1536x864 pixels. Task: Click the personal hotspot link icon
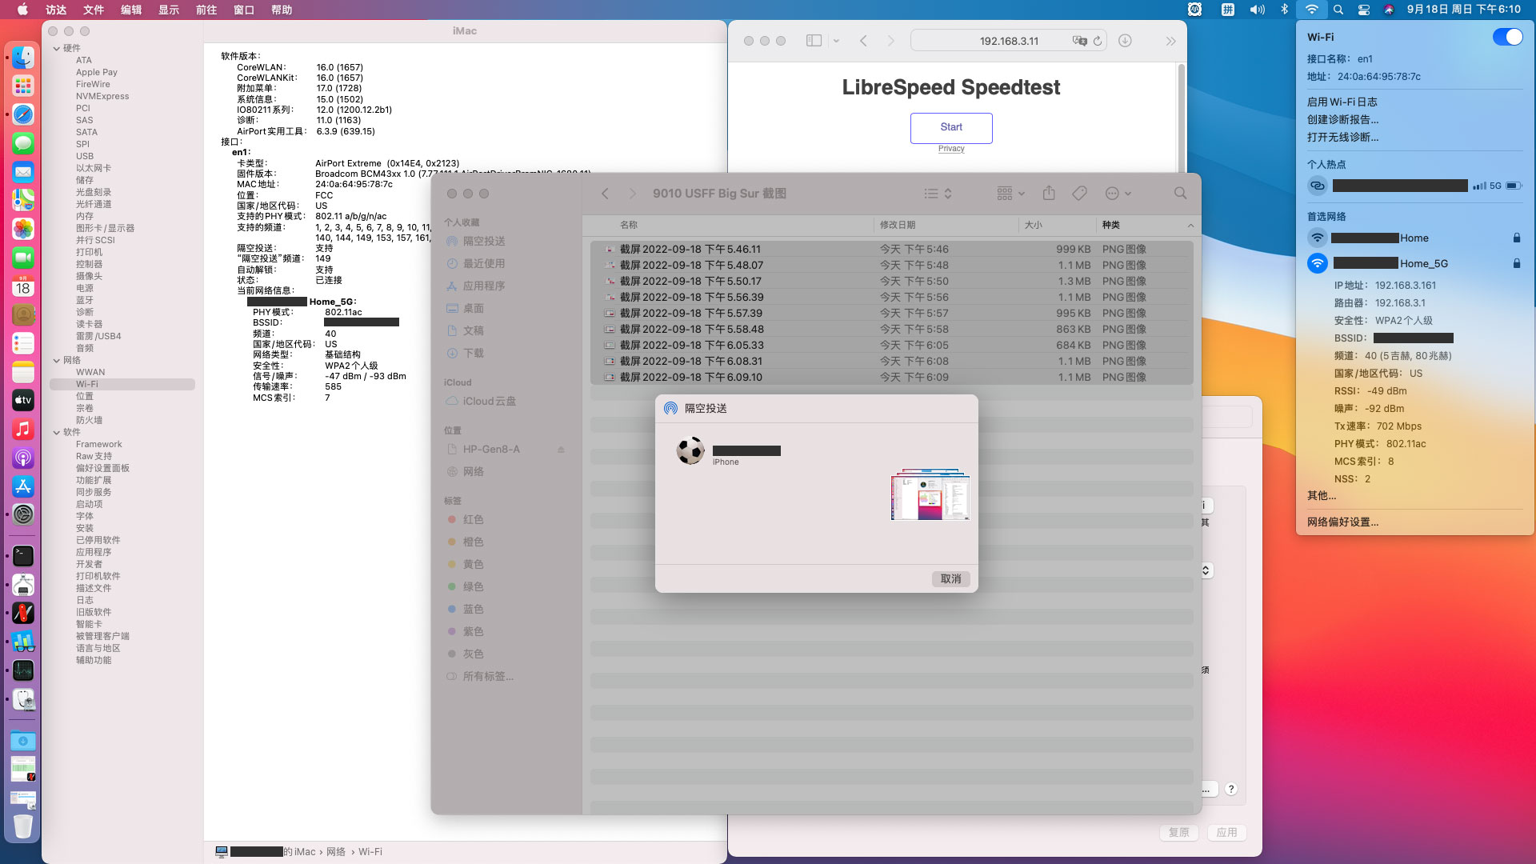pyautogui.click(x=1317, y=186)
